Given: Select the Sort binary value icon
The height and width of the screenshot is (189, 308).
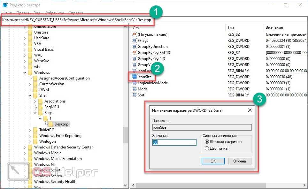Looking at the screenshot, I should (135, 95).
